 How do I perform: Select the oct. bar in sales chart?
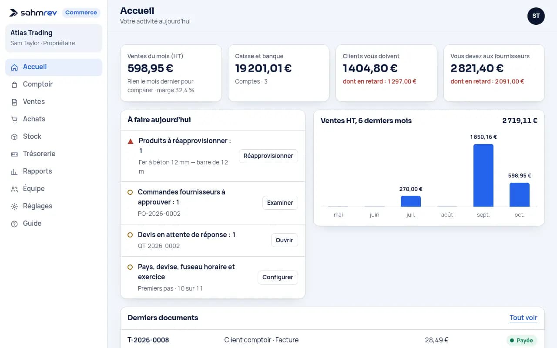[520, 195]
